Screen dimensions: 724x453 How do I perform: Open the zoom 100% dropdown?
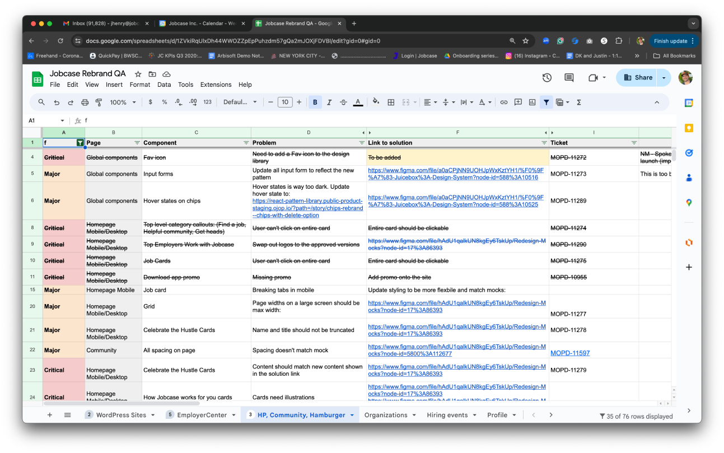click(x=123, y=102)
